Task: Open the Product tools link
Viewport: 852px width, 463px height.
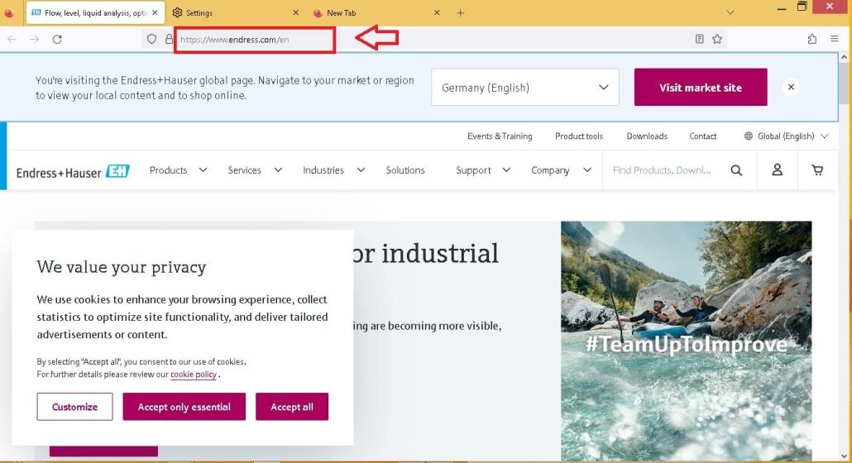Action: point(579,136)
